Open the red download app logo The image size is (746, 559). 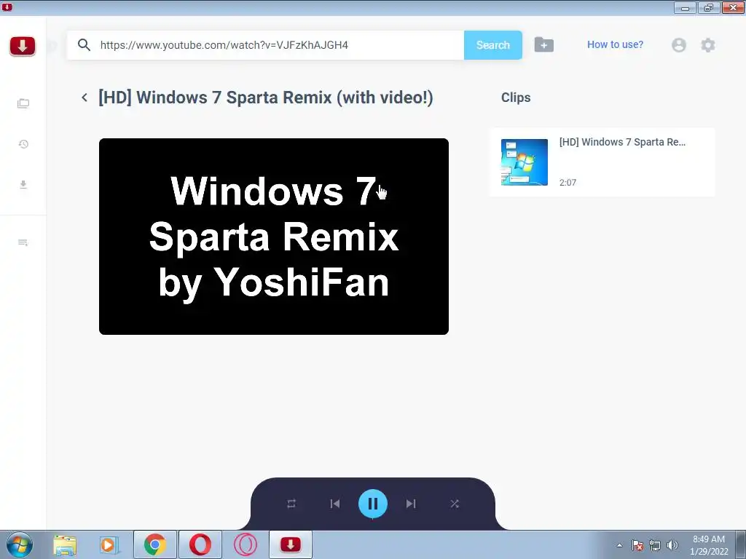coord(23,46)
